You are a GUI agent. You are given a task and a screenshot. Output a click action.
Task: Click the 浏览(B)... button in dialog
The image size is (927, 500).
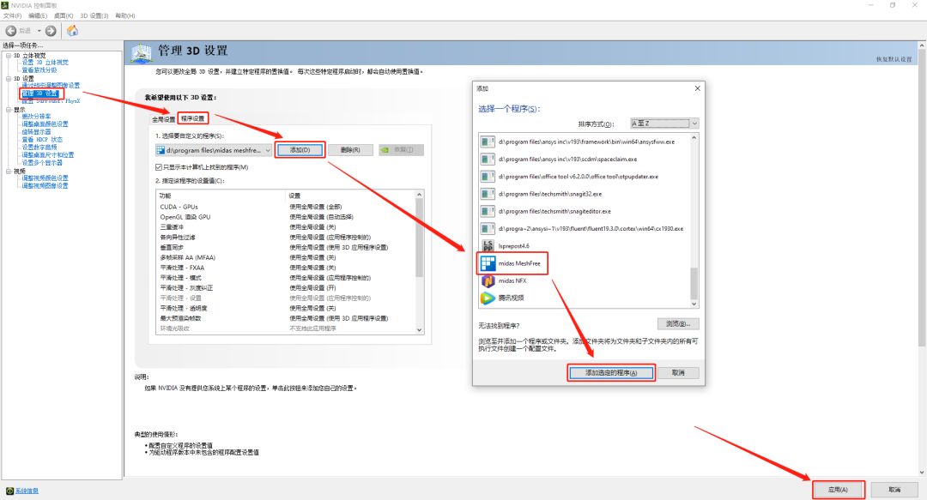click(x=678, y=324)
